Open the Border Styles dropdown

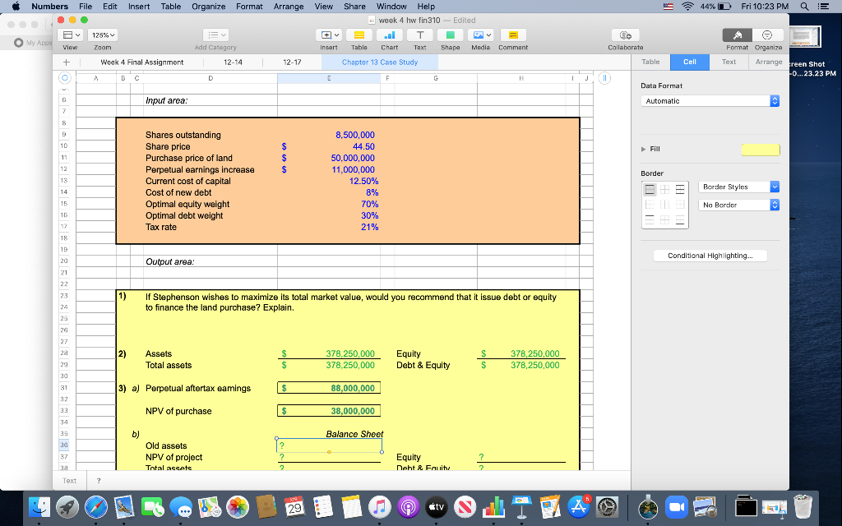click(738, 187)
